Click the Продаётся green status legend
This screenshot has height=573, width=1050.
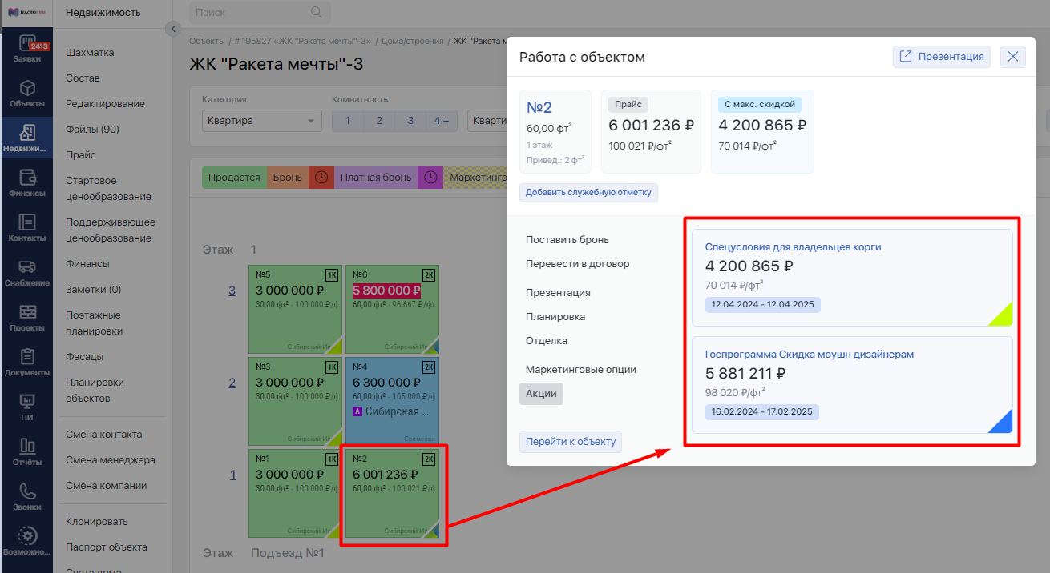234,178
